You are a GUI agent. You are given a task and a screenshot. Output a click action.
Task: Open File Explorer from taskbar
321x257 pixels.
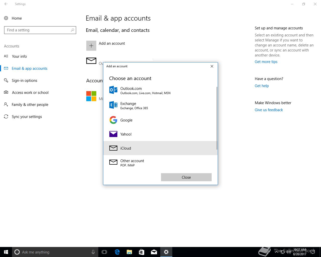tap(129, 252)
